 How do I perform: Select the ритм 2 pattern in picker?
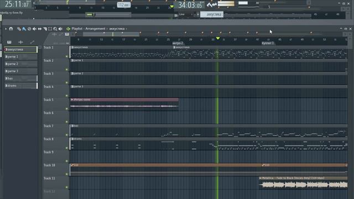point(21,64)
